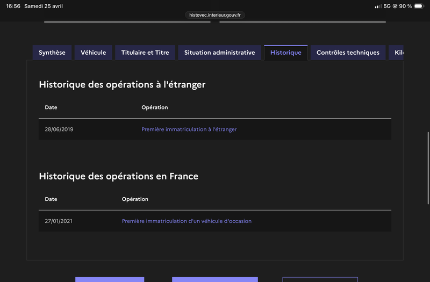Switch to the Synthèse tab
The height and width of the screenshot is (282, 430).
tap(52, 53)
